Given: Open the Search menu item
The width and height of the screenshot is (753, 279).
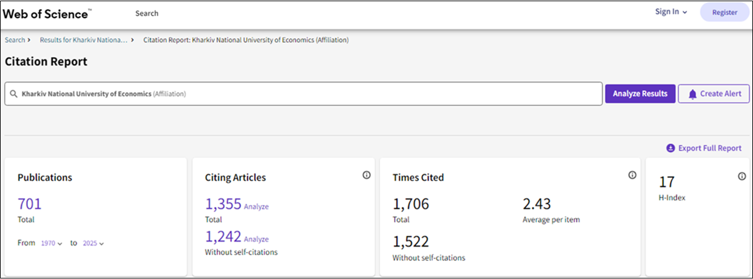Looking at the screenshot, I should [147, 13].
